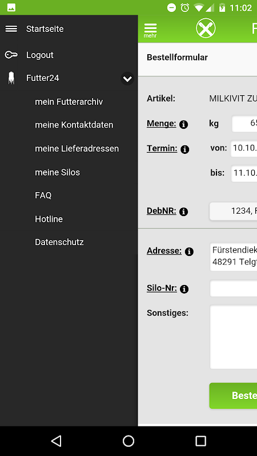Tap the hamburger icon beside Startseite
Screen dimensions: 257x456
(11, 29)
